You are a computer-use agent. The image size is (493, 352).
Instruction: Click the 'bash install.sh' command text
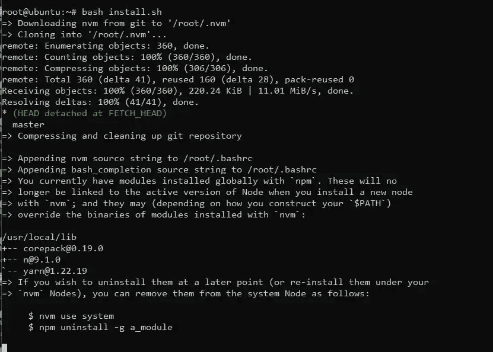click(x=122, y=12)
